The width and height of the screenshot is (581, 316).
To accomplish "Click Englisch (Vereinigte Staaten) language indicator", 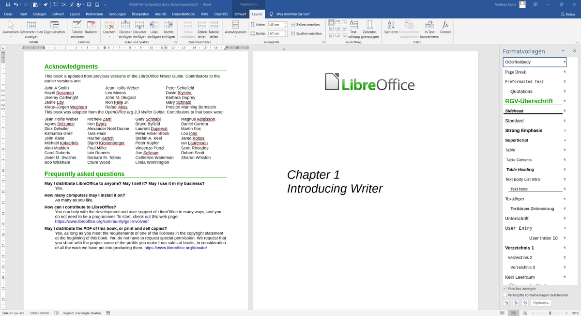I will coord(83,313).
